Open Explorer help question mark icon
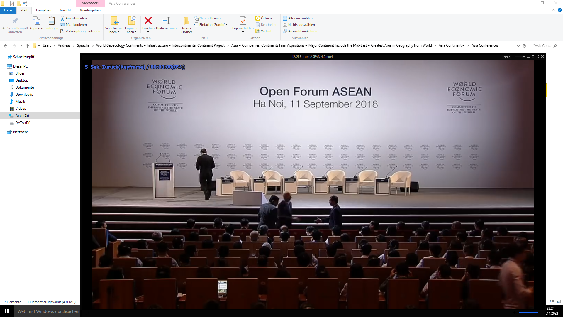The image size is (563, 317). (559, 10)
